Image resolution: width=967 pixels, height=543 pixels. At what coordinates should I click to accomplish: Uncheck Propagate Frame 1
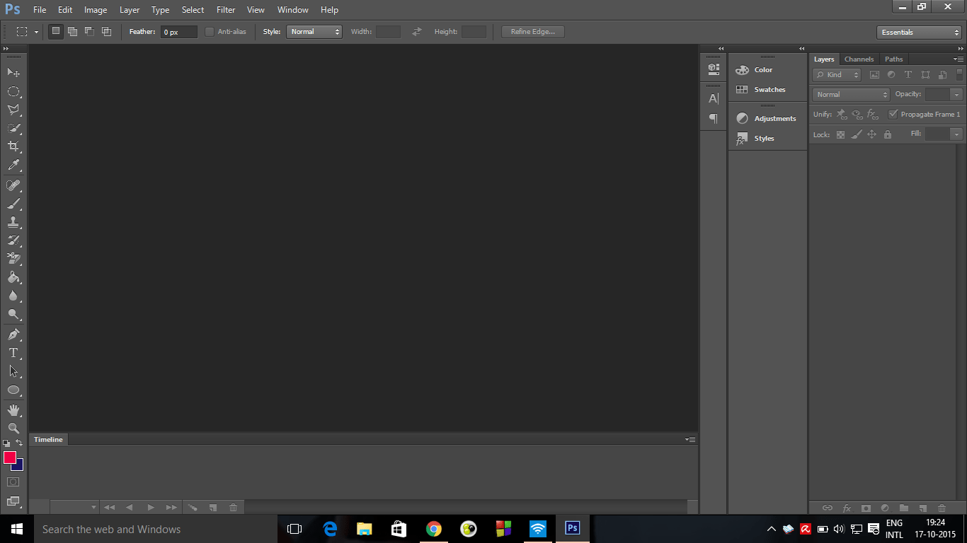(893, 114)
